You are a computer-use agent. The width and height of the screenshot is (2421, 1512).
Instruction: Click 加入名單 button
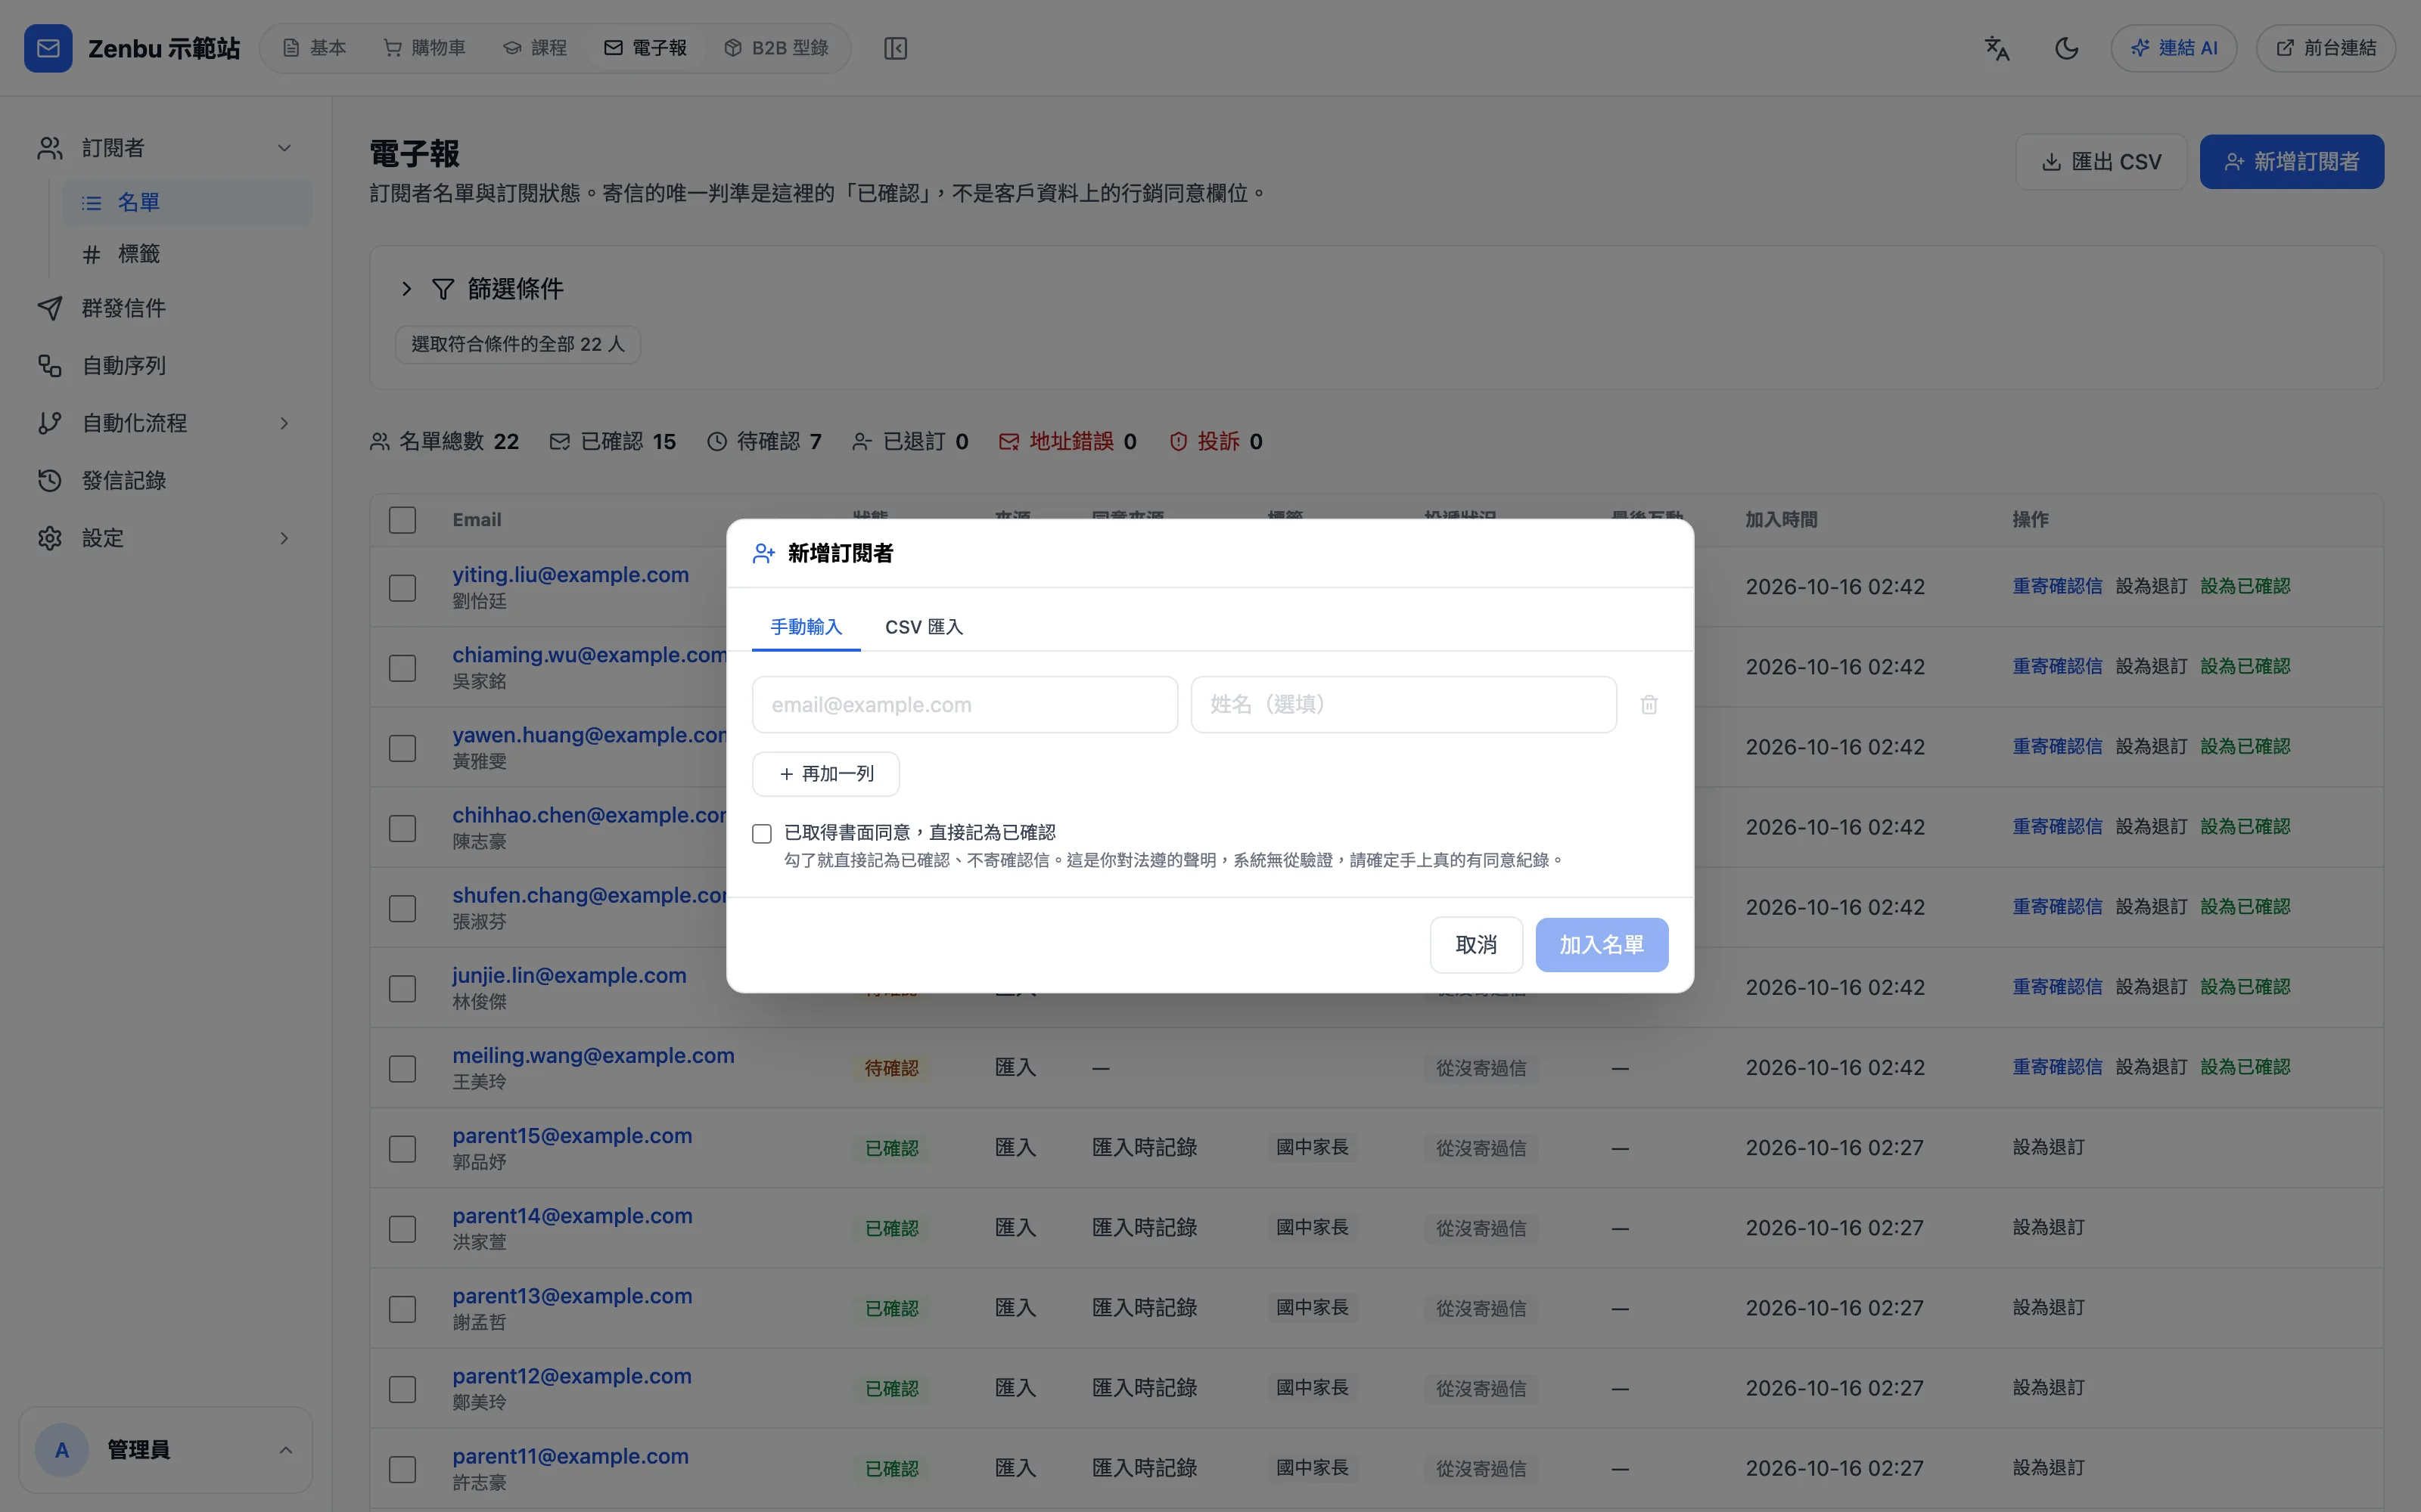1602,945
